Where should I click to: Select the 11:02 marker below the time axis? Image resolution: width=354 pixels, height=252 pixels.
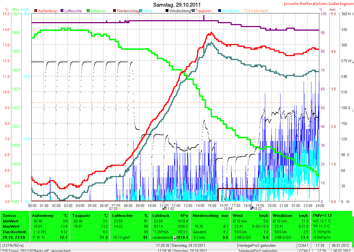point(164,208)
